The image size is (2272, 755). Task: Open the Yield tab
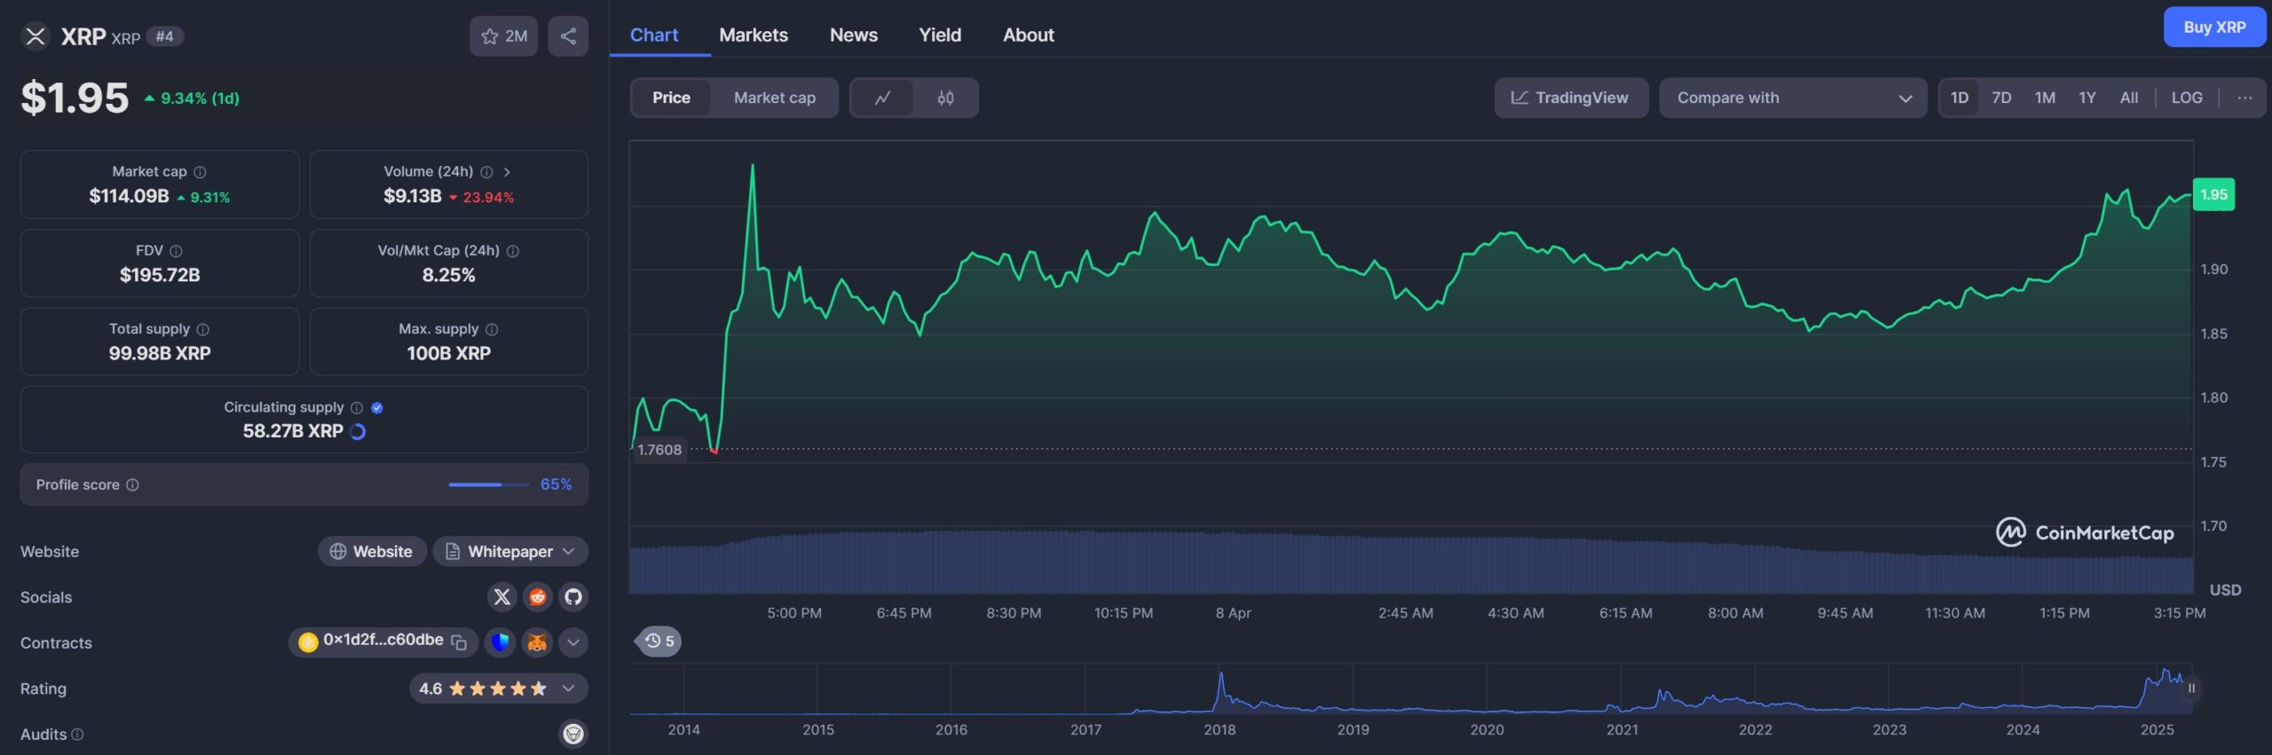[940, 35]
